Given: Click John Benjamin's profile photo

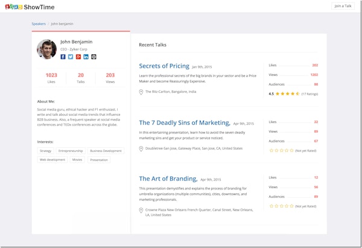Looking at the screenshot, I should pos(46,49).
